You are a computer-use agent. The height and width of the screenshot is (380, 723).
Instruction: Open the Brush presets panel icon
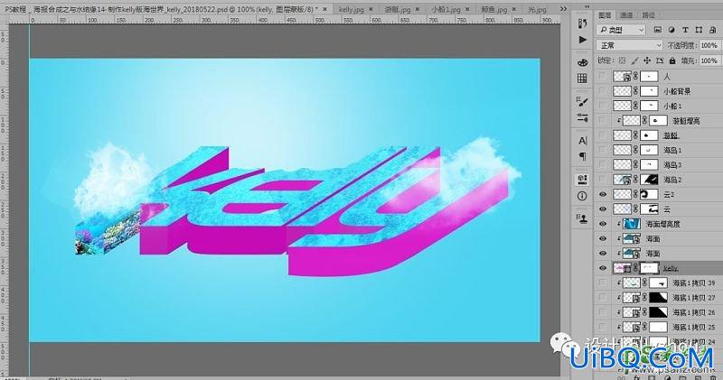[x=582, y=102]
